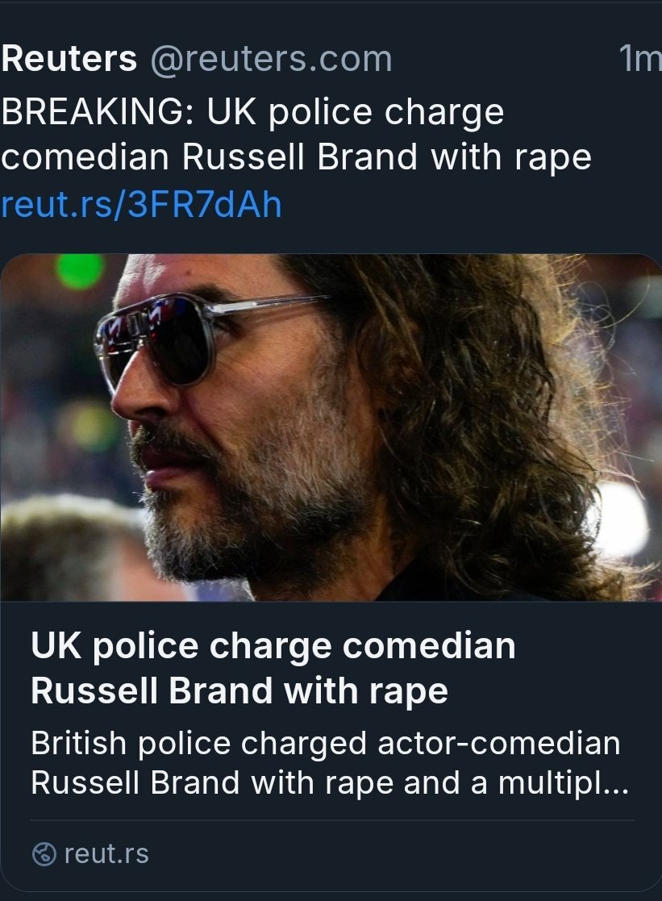Screen dimensions: 662x901
Task: Click the 1m post timestamp
Action: (x=639, y=60)
